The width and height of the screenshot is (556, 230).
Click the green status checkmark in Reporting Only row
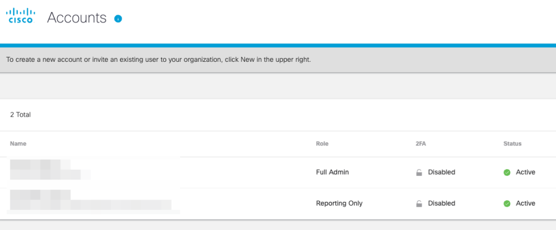pyautogui.click(x=507, y=204)
